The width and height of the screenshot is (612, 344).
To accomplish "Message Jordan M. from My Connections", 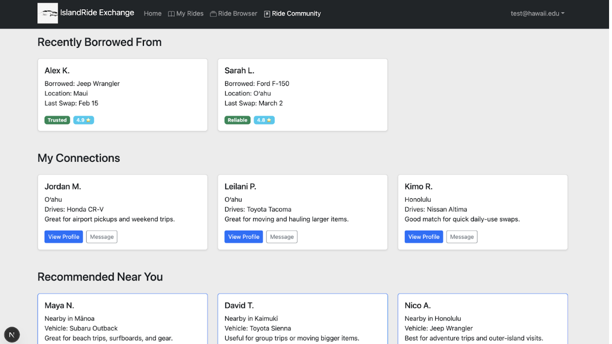I will click(101, 236).
